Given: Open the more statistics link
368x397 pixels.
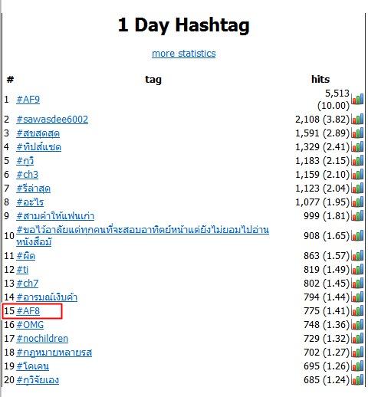Looking at the screenshot, I should coord(184,54).
